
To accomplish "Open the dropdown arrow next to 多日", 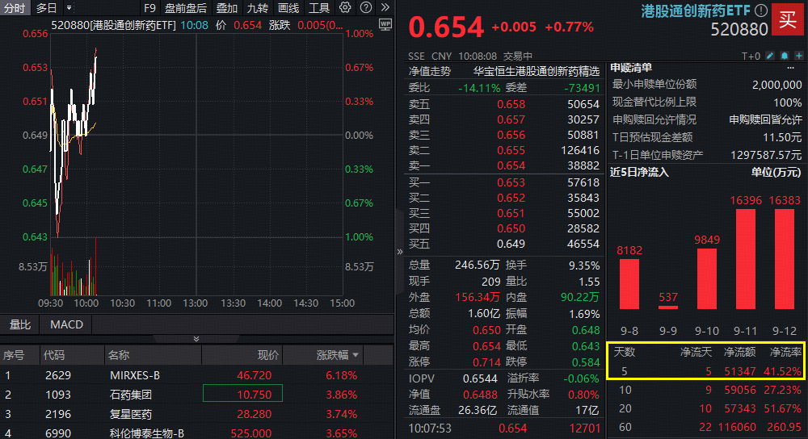I will coord(68,7).
